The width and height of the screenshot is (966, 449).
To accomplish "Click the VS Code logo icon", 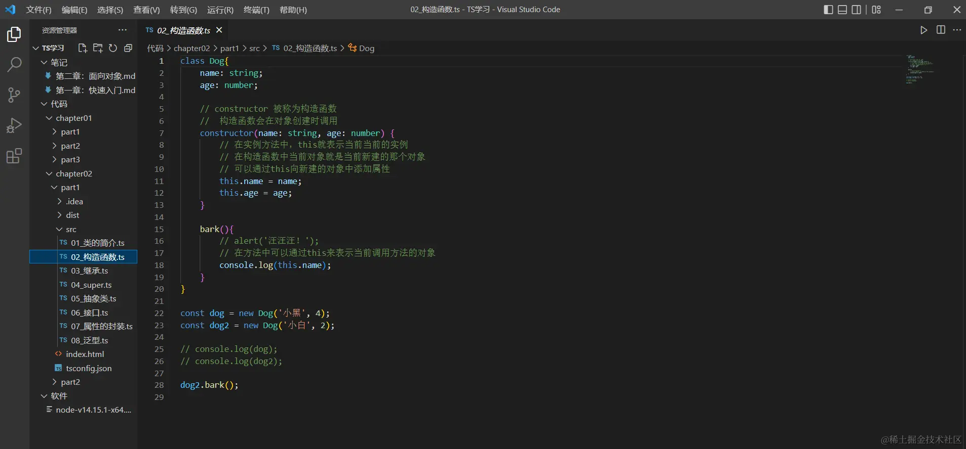I will click(x=10, y=10).
